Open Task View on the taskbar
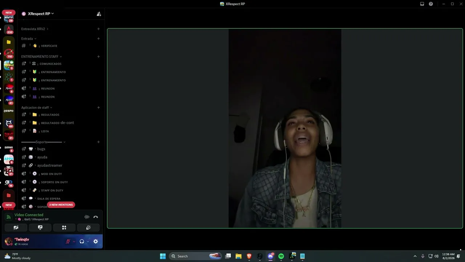The height and width of the screenshot is (262, 465). (228, 256)
